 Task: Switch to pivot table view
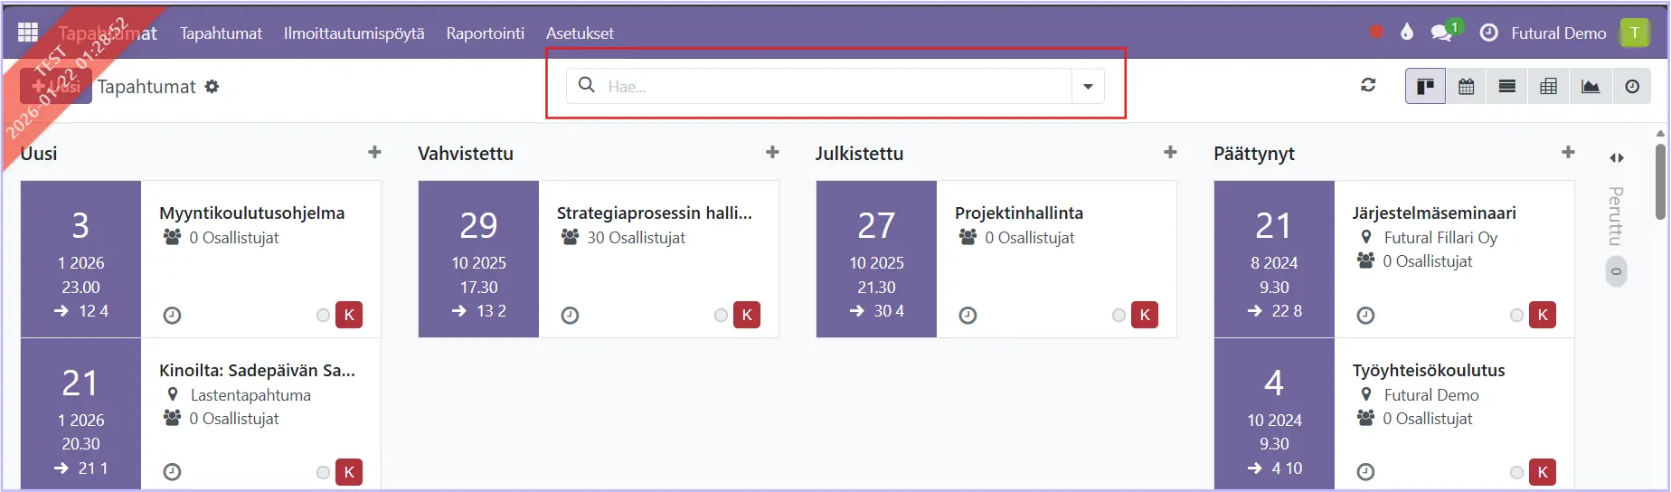[x=1549, y=87]
